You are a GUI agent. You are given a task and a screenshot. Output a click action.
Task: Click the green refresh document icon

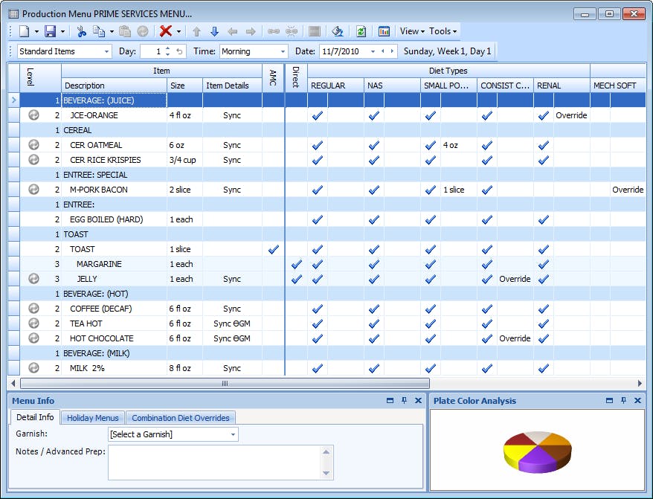(x=361, y=31)
